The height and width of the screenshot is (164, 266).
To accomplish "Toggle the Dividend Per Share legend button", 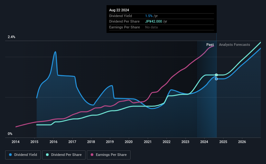I will 64,155.
